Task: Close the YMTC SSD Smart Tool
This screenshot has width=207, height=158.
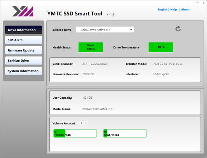Action: 204,3
